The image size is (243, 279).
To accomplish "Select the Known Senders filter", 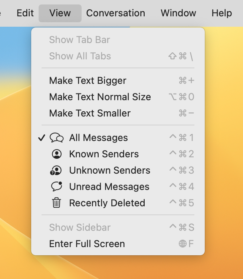I will tap(118, 154).
